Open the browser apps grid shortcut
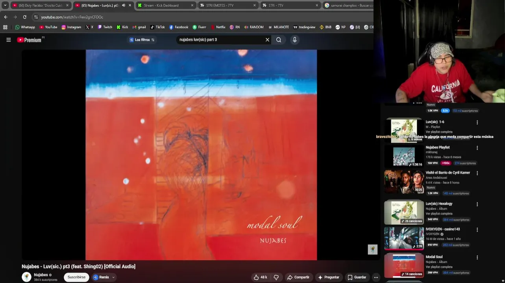The image size is (505, 283). pos(5,27)
